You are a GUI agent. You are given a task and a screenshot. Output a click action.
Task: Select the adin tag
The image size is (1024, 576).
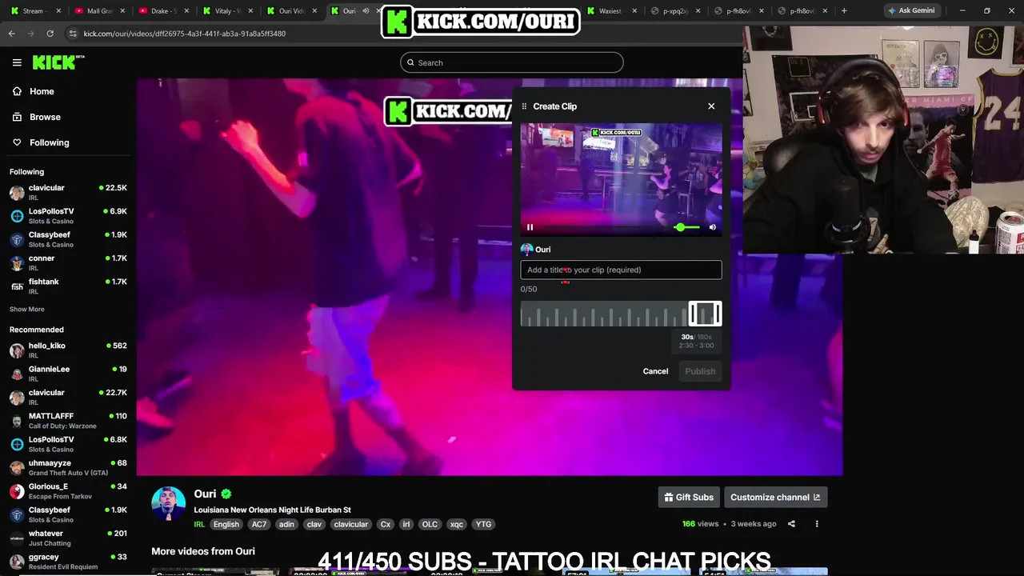tap(286, 524)
